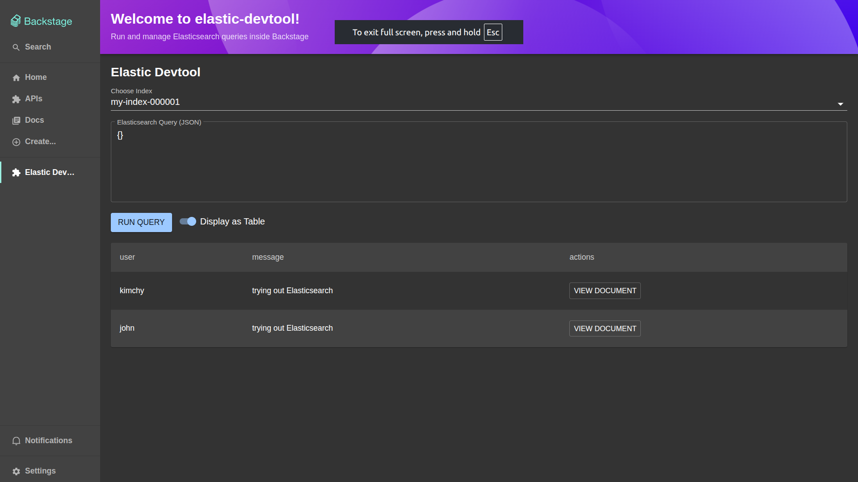Click the APIs puzzle-piece icon
This screenshot has height=482, width=858.
pyautogui.click(x=16, y=99)
